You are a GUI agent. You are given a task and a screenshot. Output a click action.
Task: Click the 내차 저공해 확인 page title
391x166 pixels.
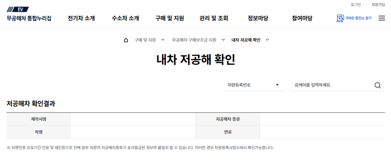(x=195, y=60)
